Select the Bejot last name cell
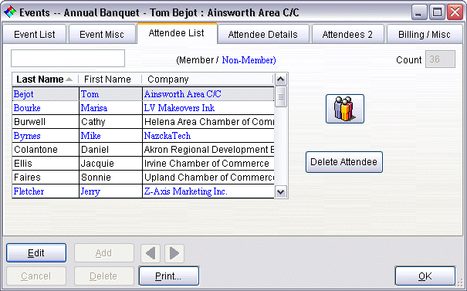This screenshot has height=291, width=467. pyautogui.click(x=46, y=94)
